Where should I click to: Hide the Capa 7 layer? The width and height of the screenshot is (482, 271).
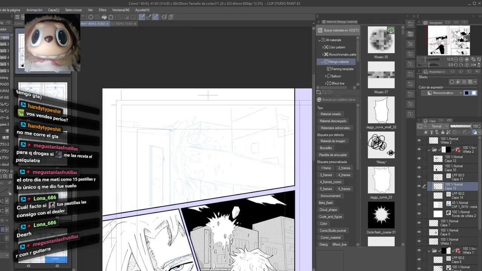[419, 223]
